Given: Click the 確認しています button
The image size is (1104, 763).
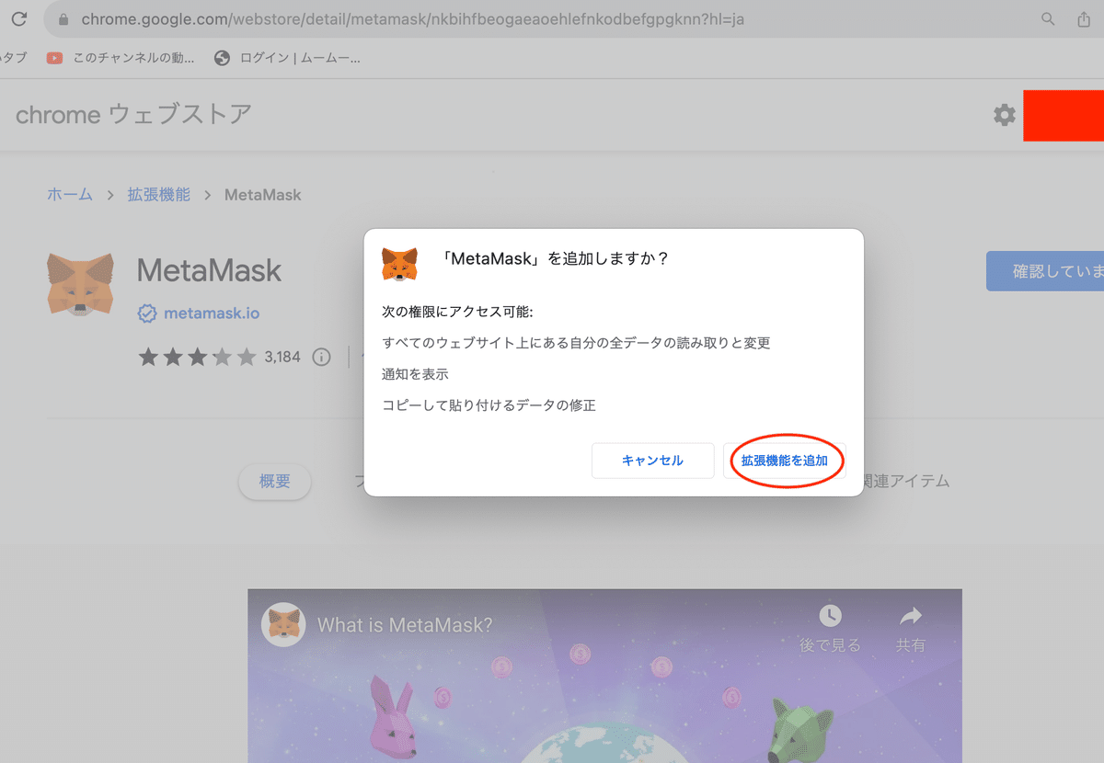Looking at the screenshot, I should (1045, 271).
